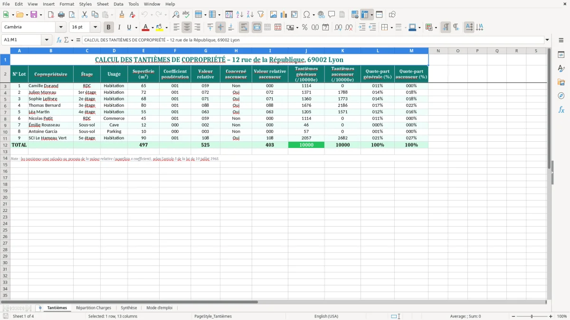Format as percent
The height and width of the screenshot is (320, 570).
304,27
